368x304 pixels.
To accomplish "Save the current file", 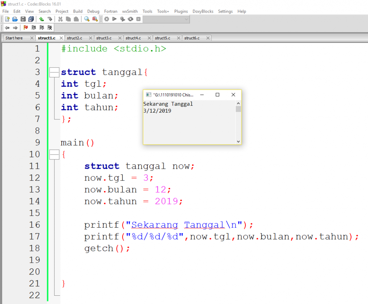I will coord(23,19).
